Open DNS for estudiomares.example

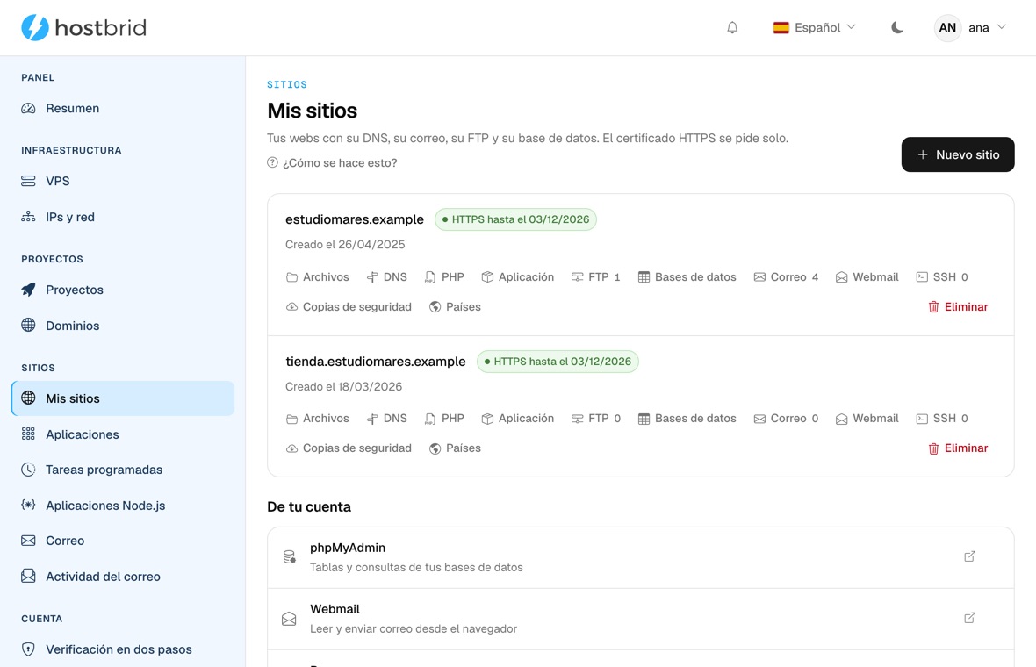coord(386,276)
